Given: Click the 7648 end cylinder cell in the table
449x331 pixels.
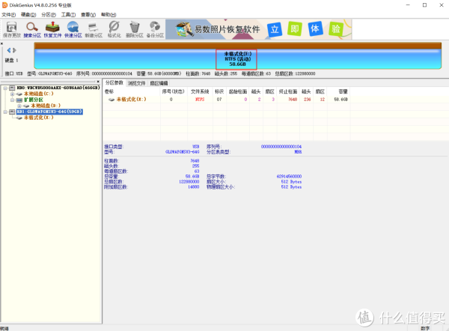Looking at the screenshot, I should click(293, 100).
